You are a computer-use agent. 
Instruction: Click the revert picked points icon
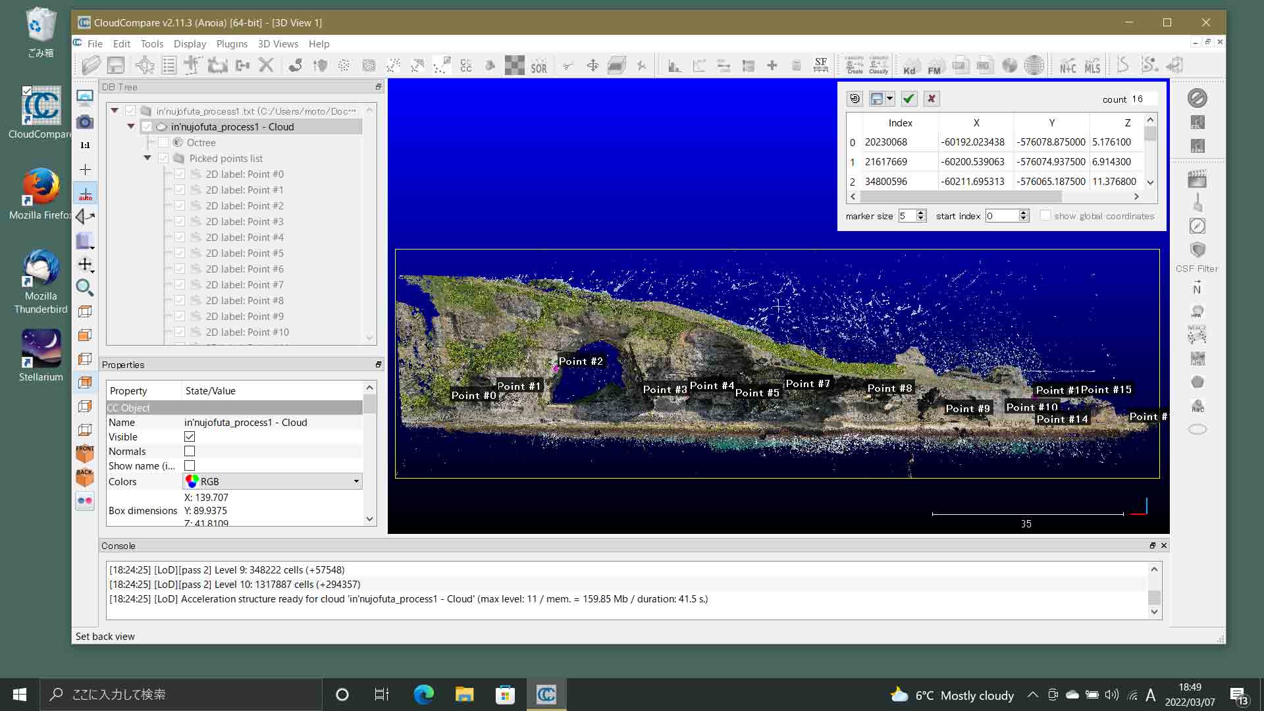[855, 99]
